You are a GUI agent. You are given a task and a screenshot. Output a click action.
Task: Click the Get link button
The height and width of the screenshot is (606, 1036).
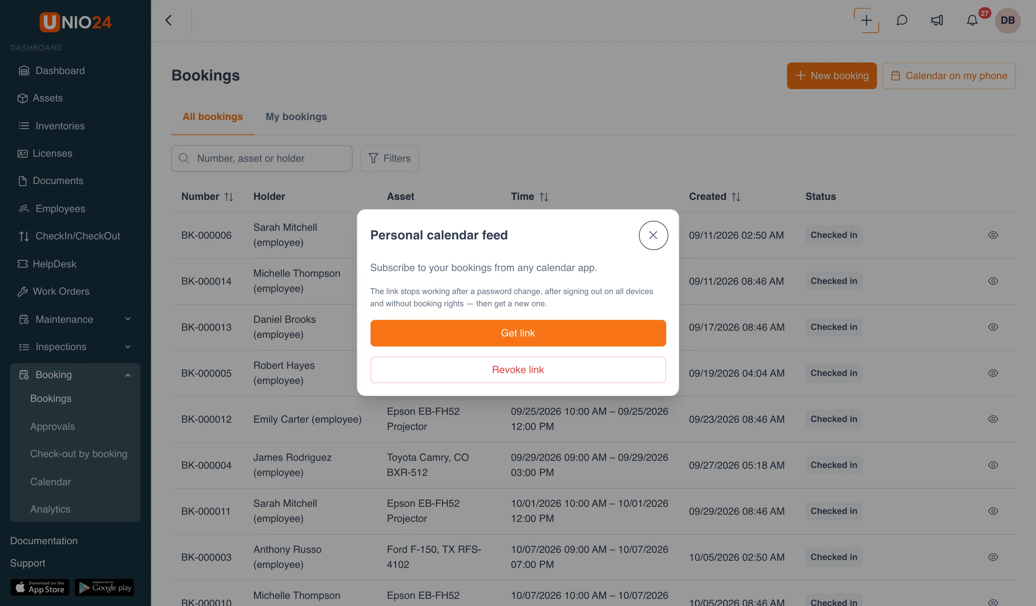pos(518,333)
